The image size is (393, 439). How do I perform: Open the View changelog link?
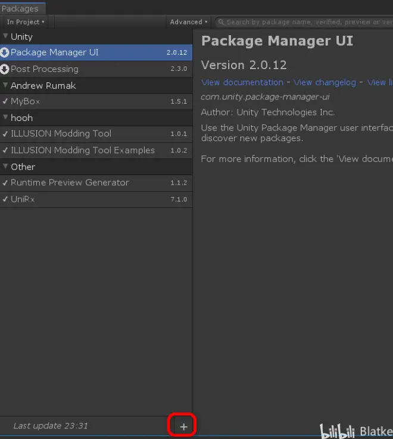[325, 82]
